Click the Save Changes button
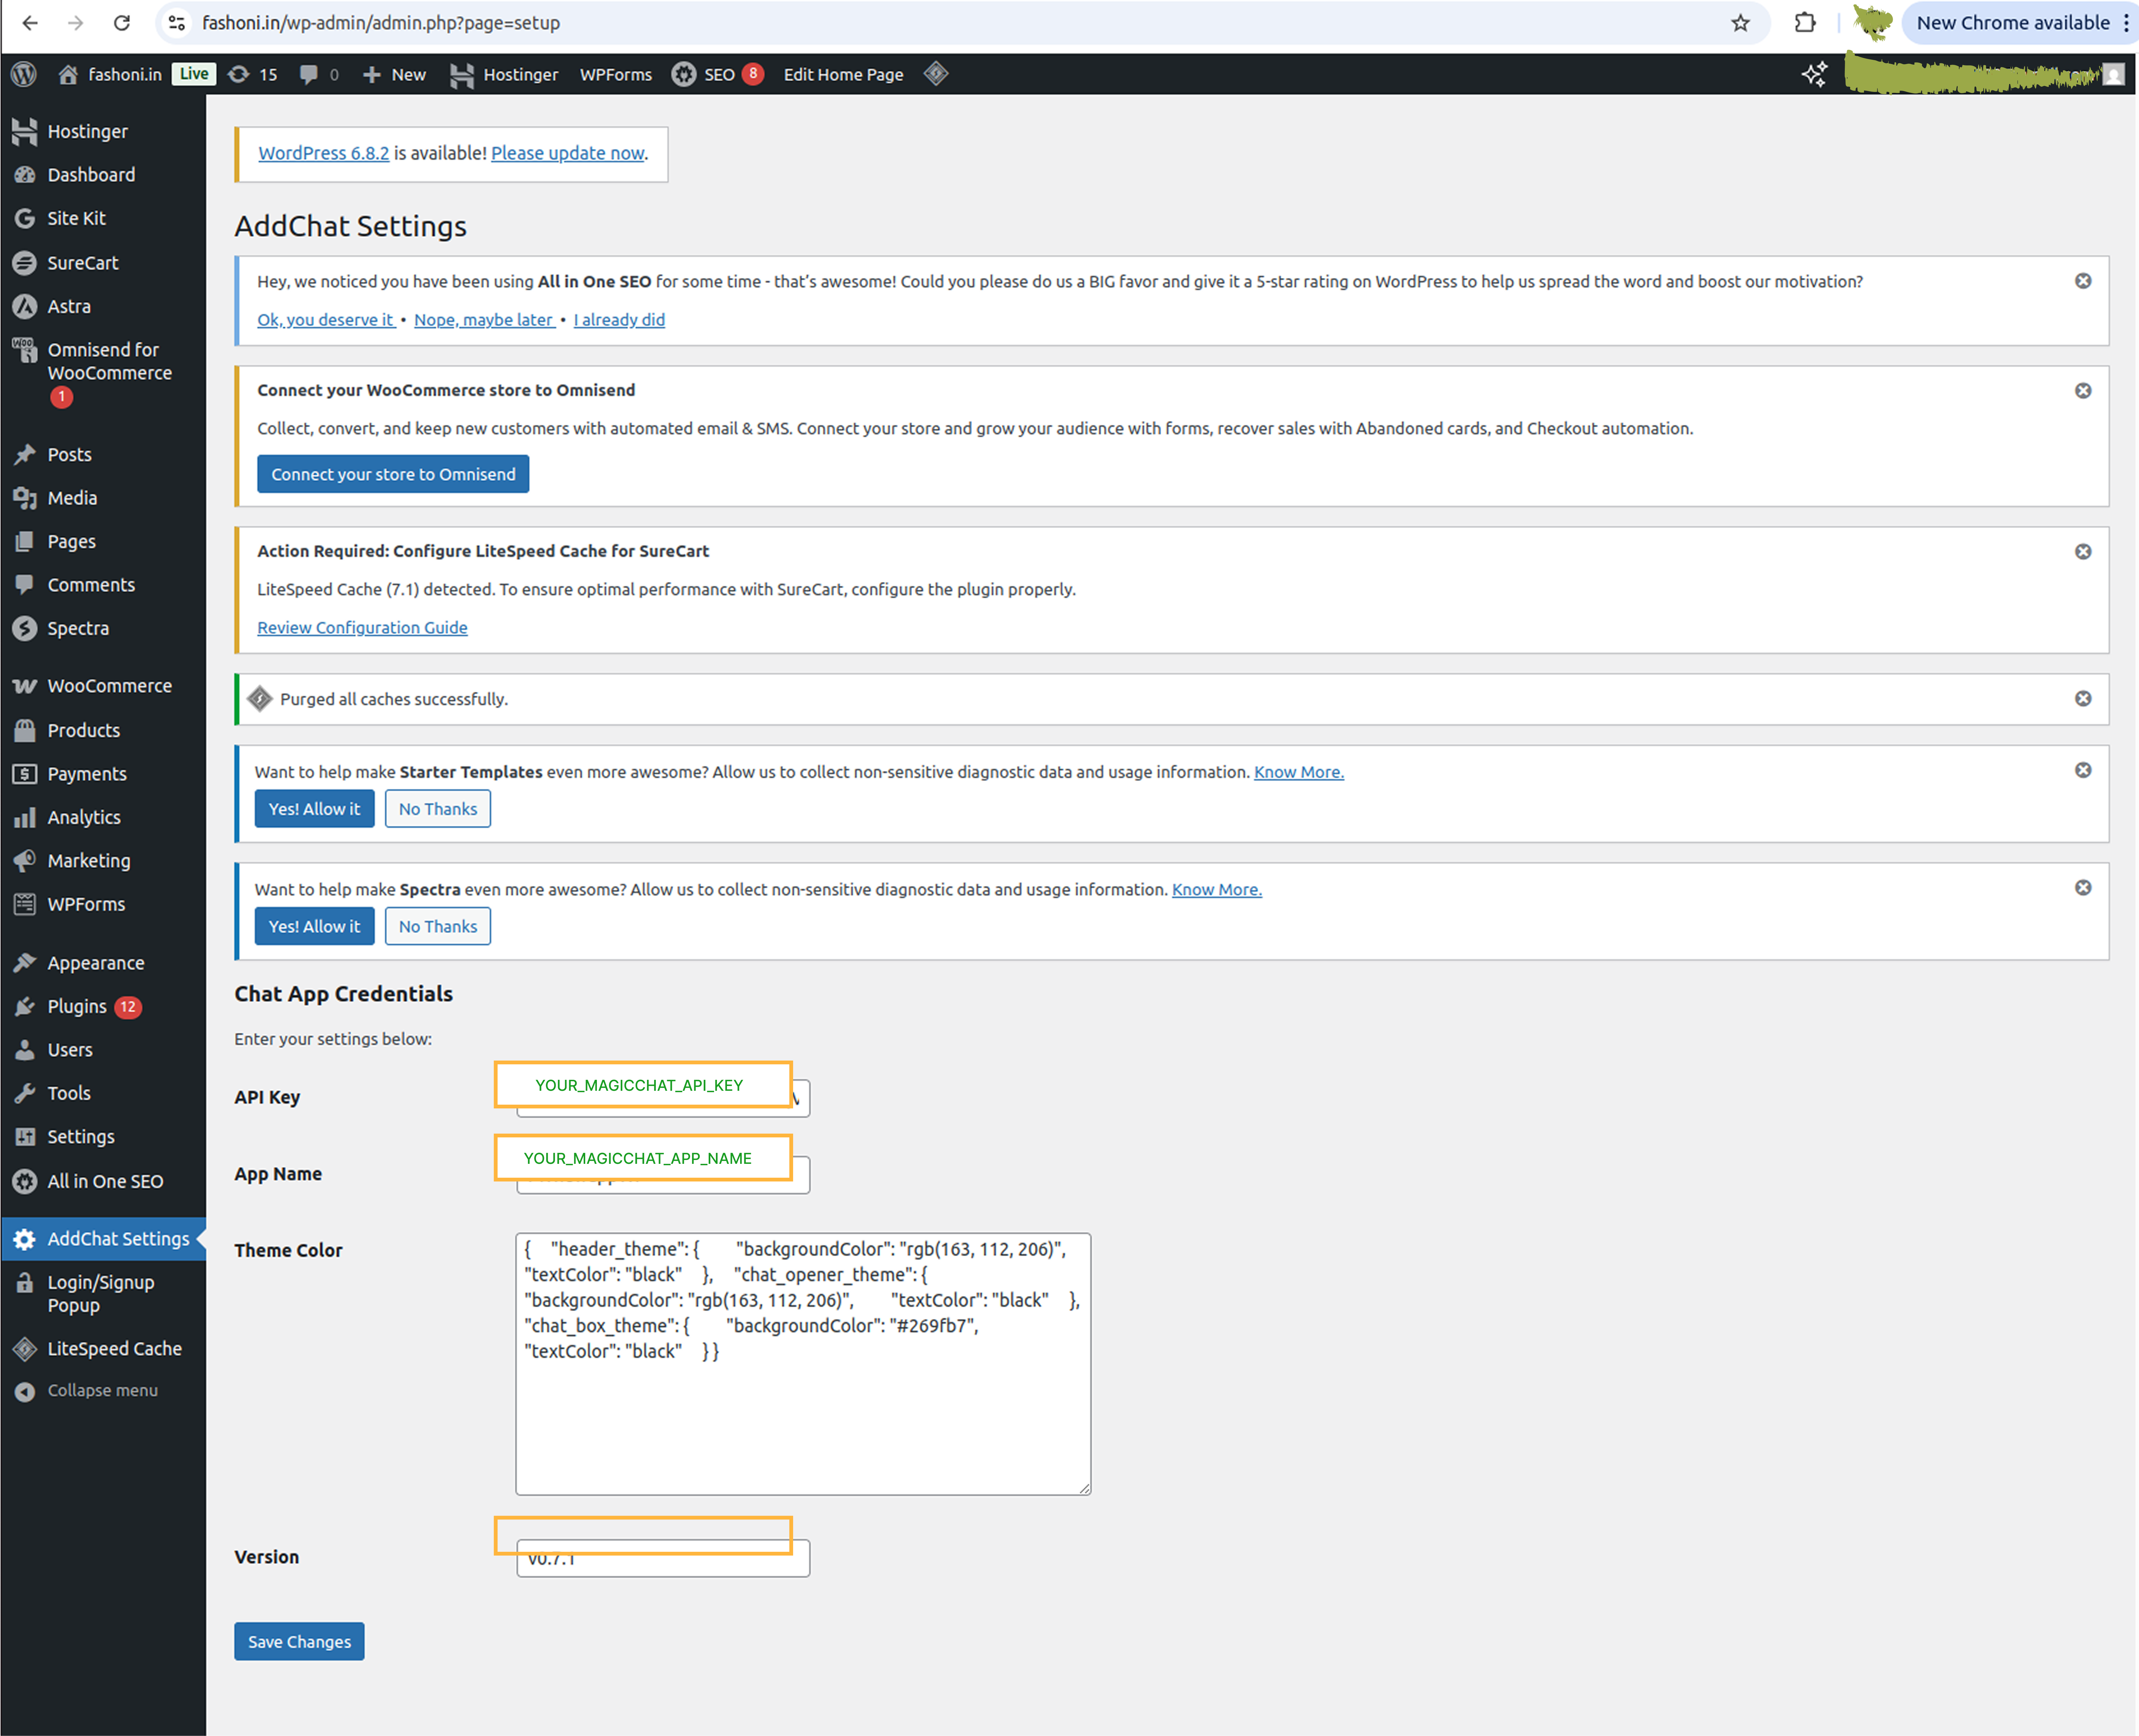This screenshot has height=1736, width=2139. [x=299, y=1641]
